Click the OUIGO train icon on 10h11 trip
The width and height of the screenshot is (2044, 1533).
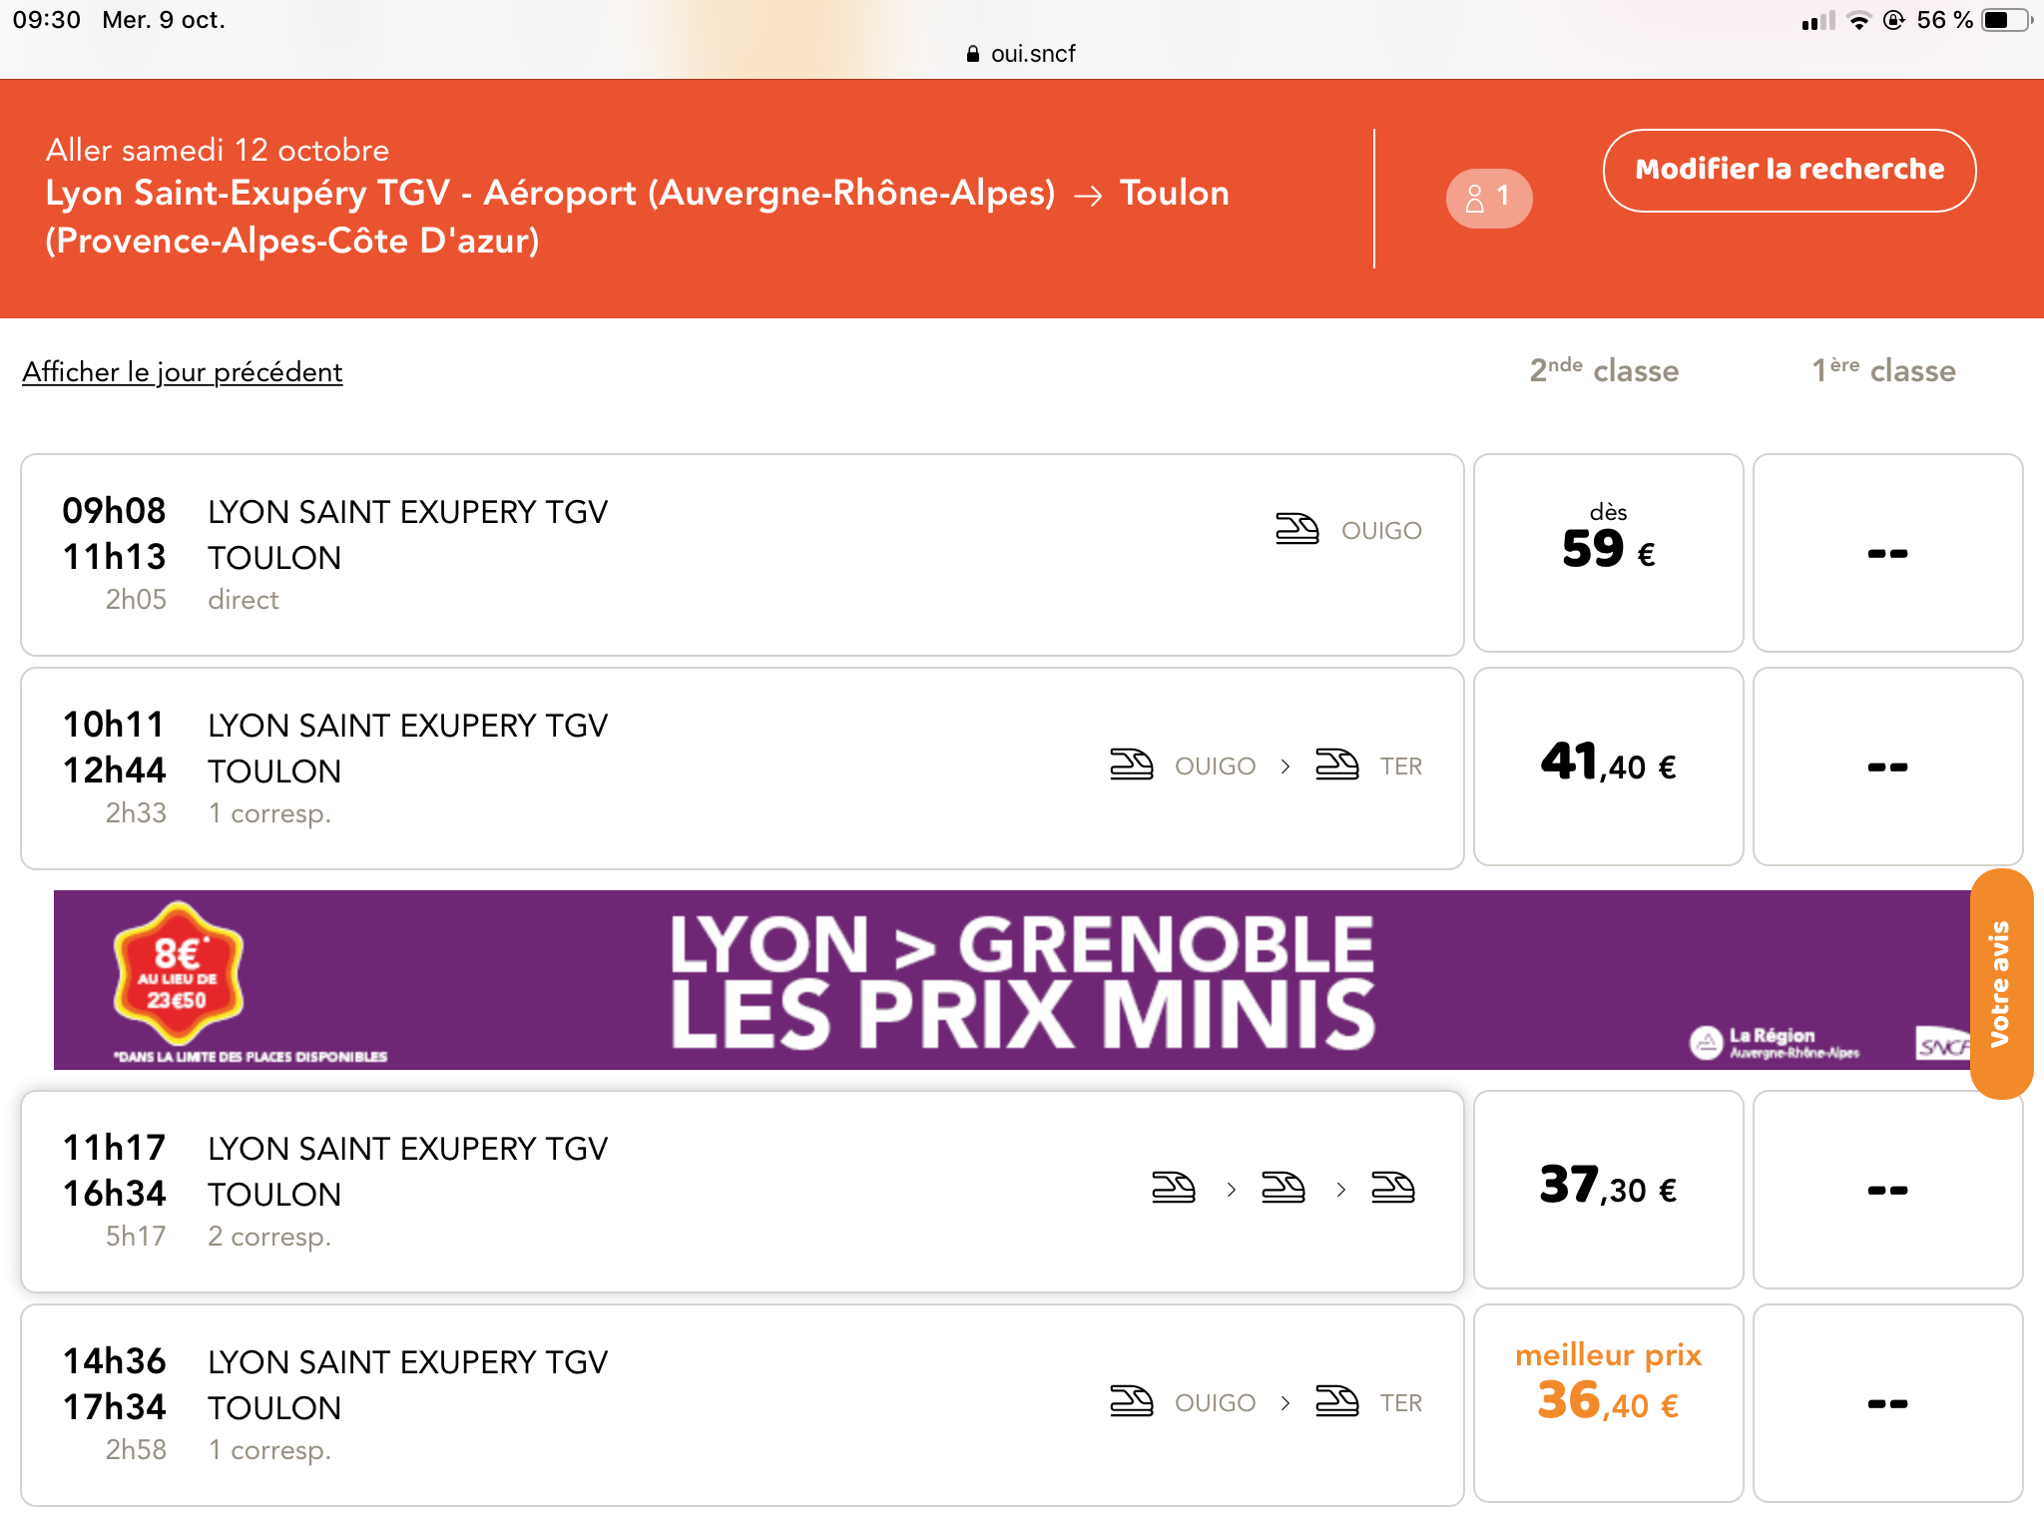click(1131, 766)
